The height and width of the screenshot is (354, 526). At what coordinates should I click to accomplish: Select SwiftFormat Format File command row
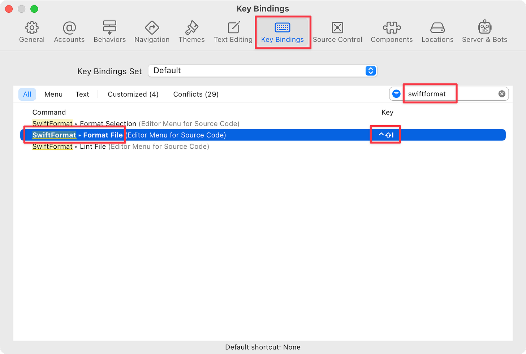[263, 135]
